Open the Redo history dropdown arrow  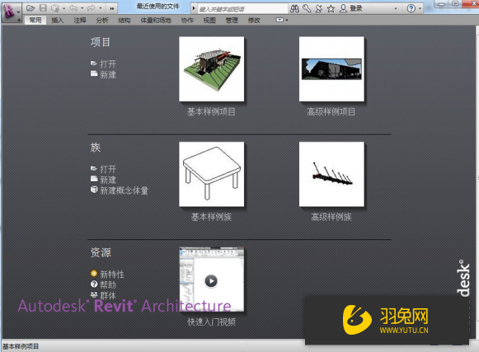click(x=101, y=8)
